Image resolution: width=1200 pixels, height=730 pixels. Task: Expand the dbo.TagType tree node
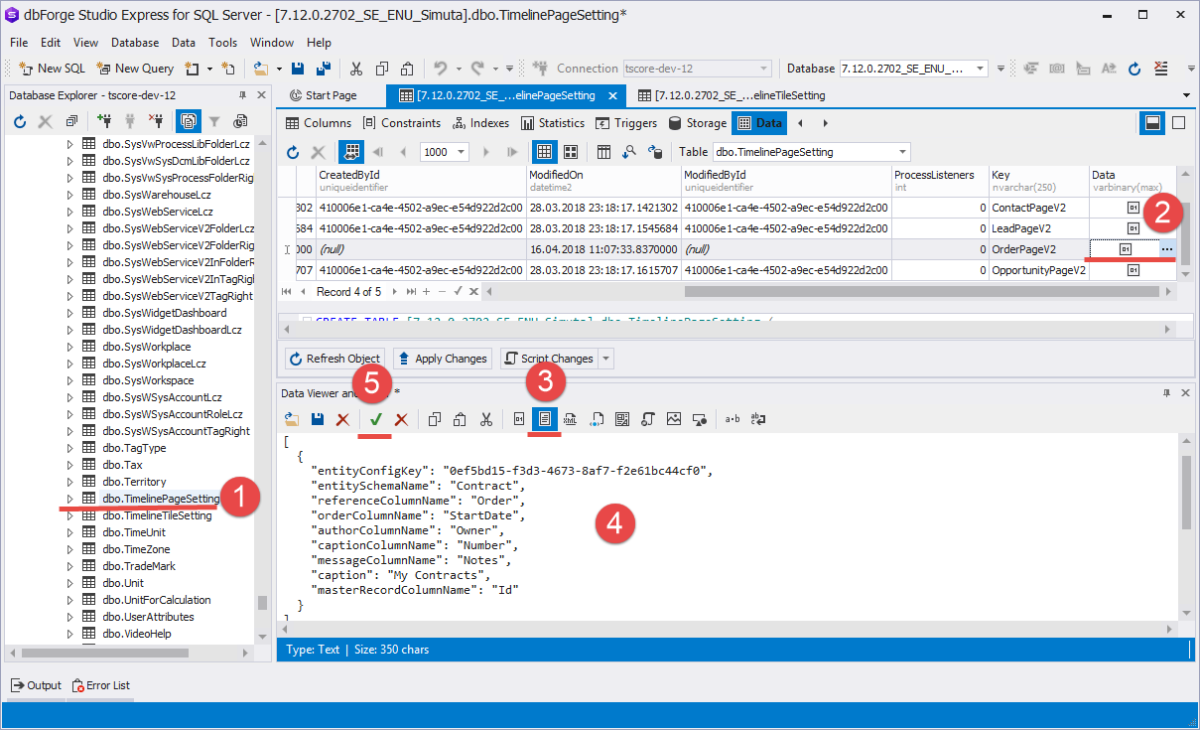69,448
